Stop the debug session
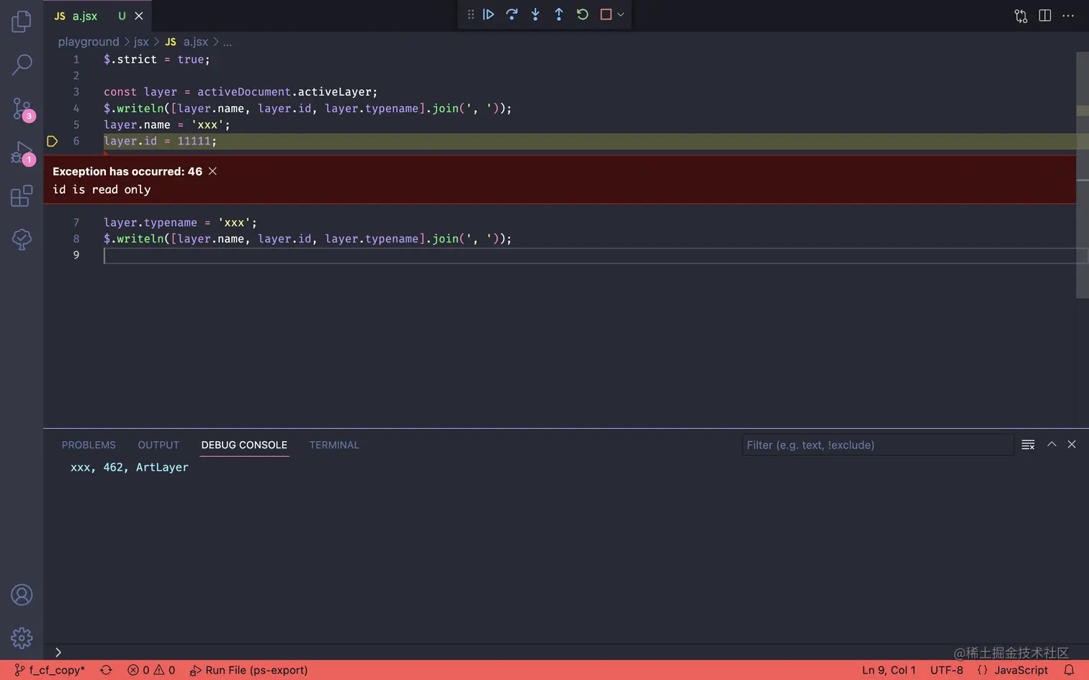The height and width of the screenshot is (680, 1089). (x=606, y=14)
